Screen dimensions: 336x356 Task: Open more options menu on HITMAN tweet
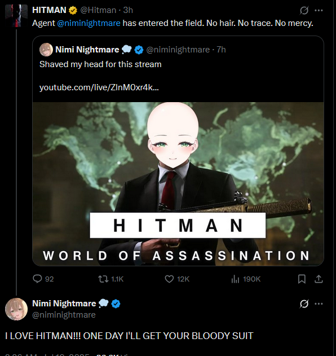tap(319, 10)
